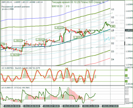The width and height of the screenshot is (133, 108).
Task: Click 1.59014 on the price axis
Action: click(x=129, y=45)
